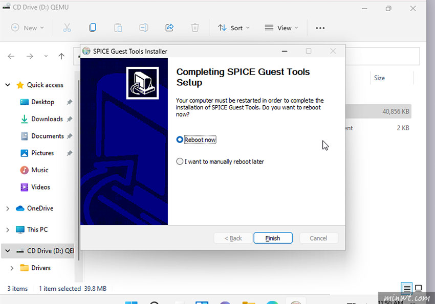Select the file row sized 40,856 KB
Viewport: 435px width, 304px height.
(378, 111)
